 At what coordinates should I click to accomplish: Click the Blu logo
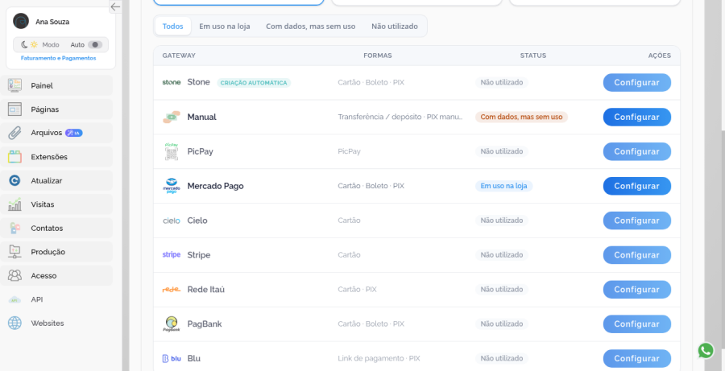[172, 358]
